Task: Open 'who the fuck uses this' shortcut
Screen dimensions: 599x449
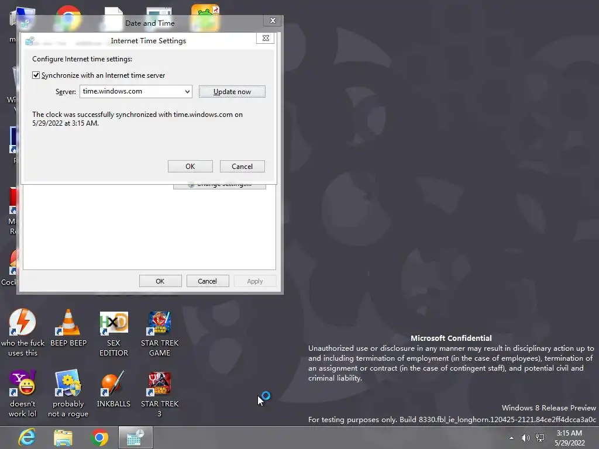Action: pos(23,333)
